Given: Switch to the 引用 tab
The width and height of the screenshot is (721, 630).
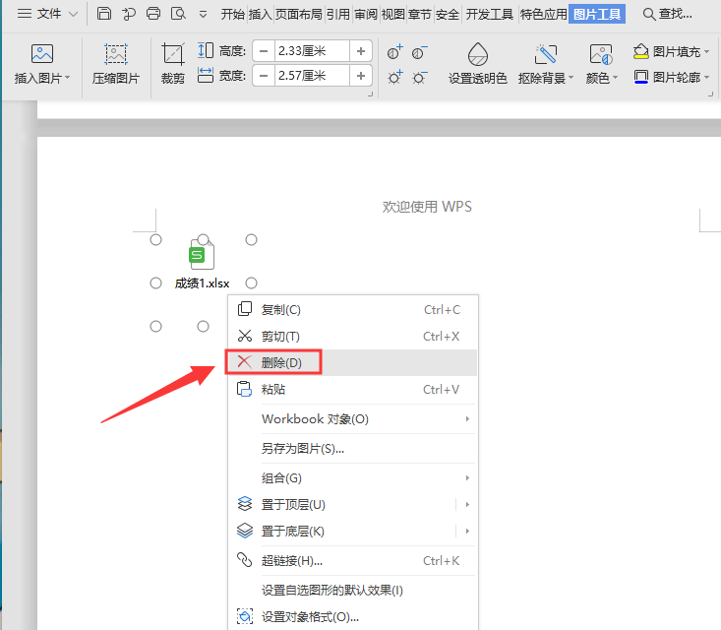Looking at the screenshot, I should click(338, 14).
